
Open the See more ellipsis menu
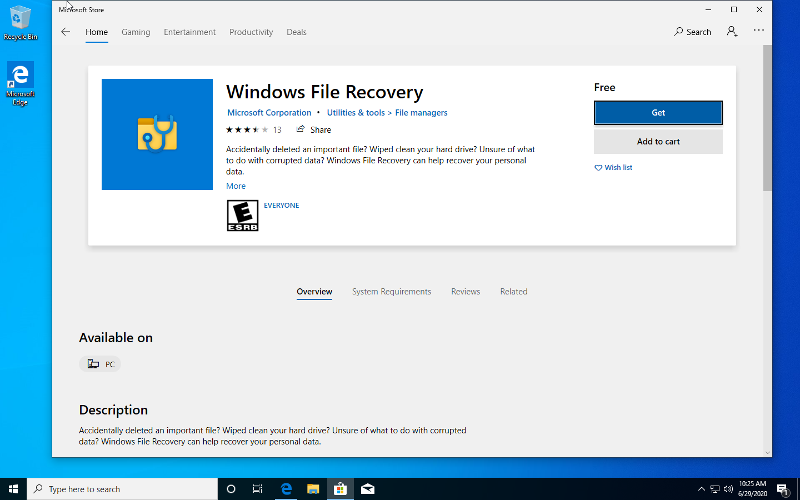click(759, 31)
